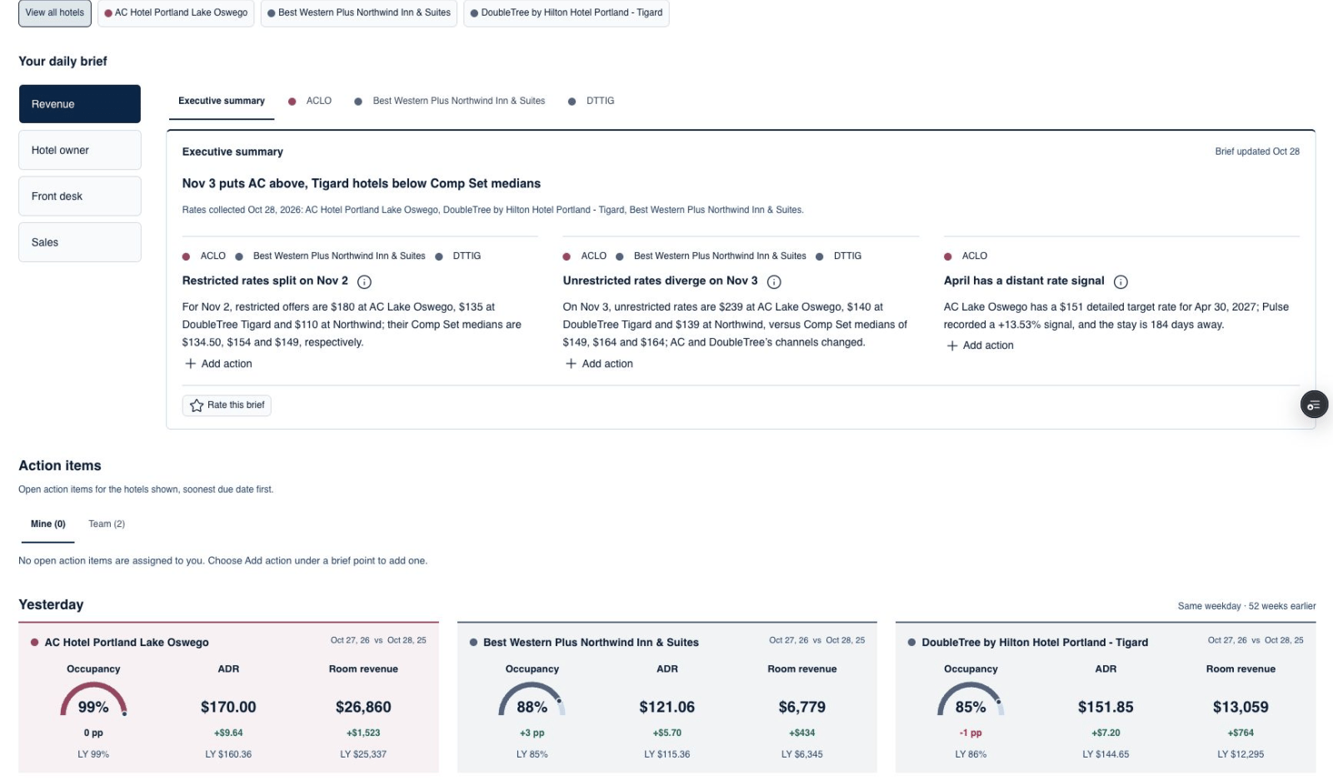Open Best Western Plus Northwind brief tab

pyautogui.click(x=450, y=101)
